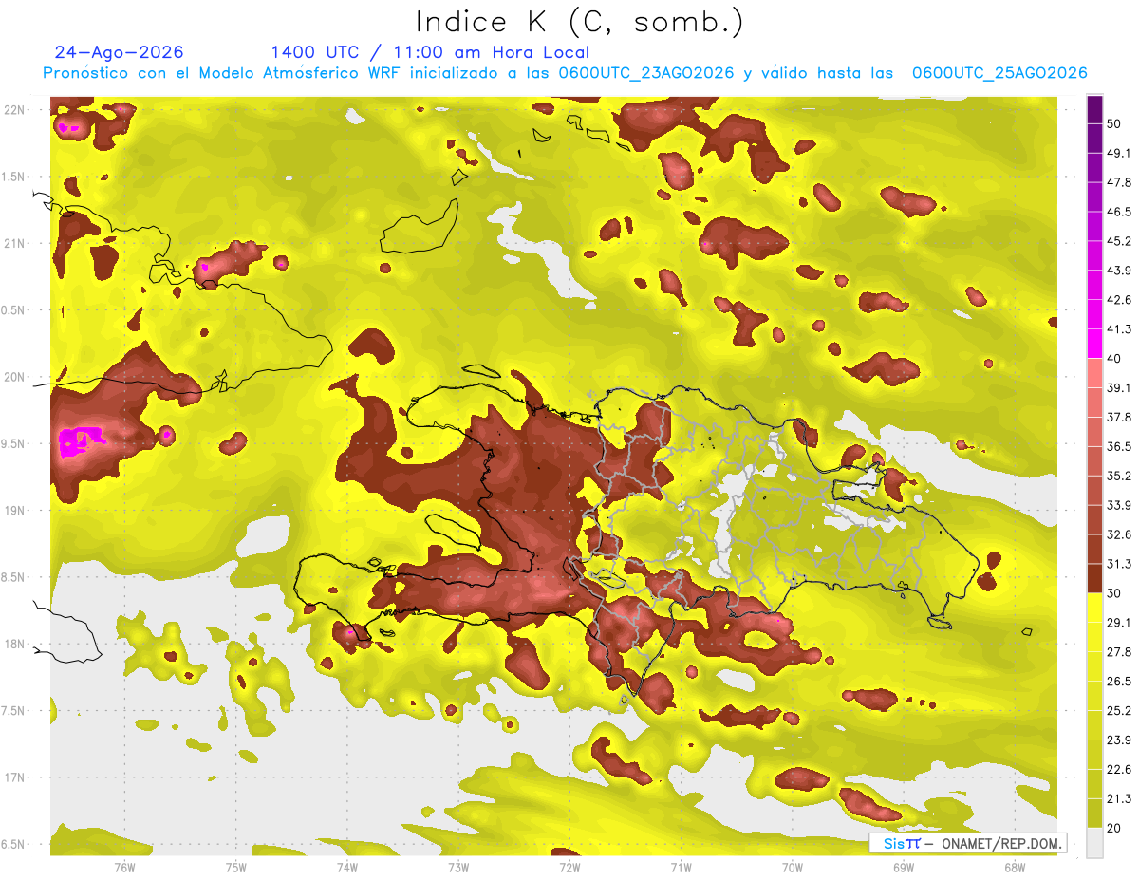Screen dimensions: 1139x880
Task: Click the 18N latitude axis label
Action: pos(14,644)
